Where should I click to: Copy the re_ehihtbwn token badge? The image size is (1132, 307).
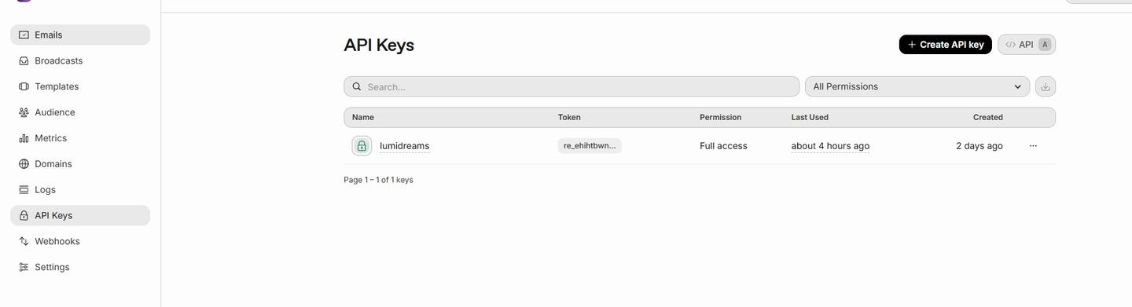point(590,146)
